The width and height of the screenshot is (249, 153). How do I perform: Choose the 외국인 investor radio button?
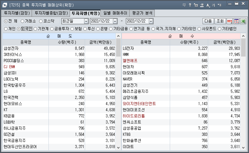pyautogui.click(x=19, y=29)
